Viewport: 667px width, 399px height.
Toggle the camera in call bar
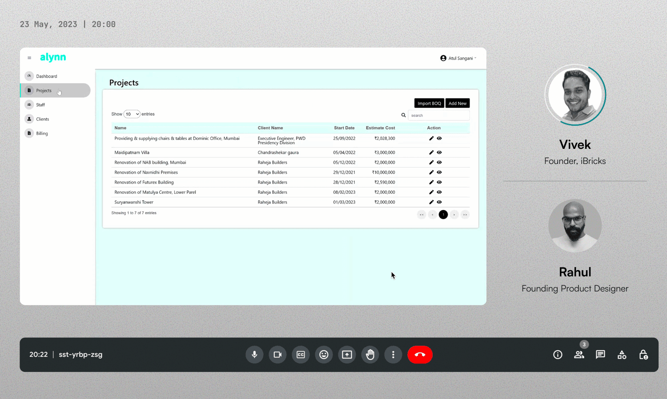click(x=277, y=355)
